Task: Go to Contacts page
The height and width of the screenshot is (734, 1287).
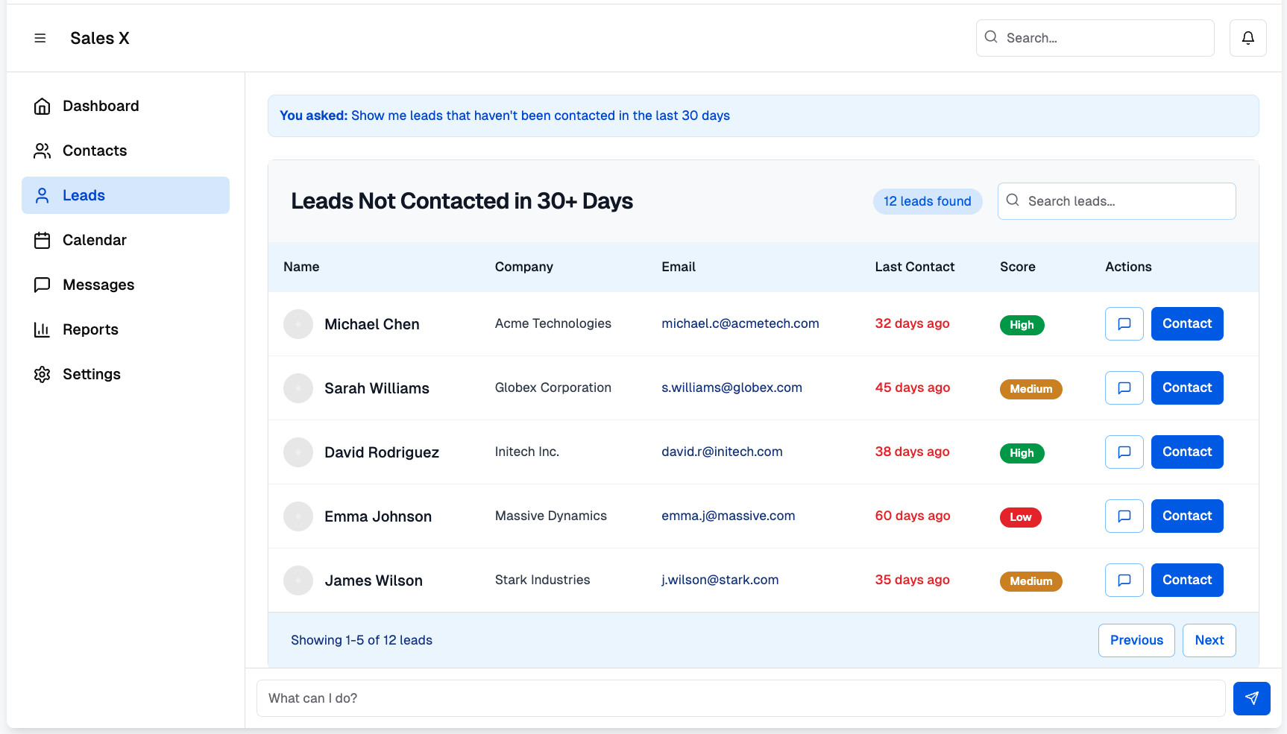Action: pyautogui.click(x=125, y=151)
